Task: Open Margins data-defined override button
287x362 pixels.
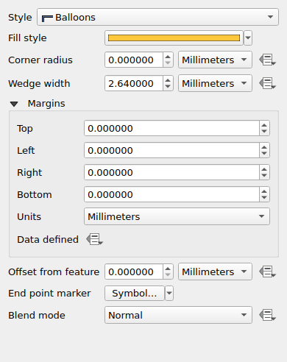Action: click(x=94, y=239)
